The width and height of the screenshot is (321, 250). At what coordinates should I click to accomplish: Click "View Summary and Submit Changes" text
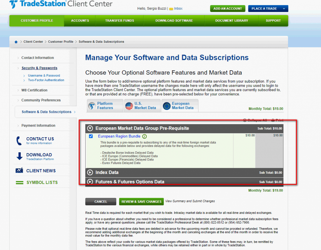190,201
